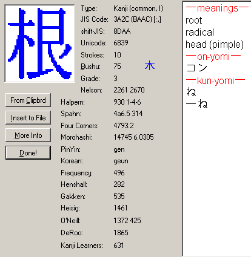The width and height of the screenshot is (251, 257).
Task: Click the From Clipbrd button
Action: pos(28,100)
